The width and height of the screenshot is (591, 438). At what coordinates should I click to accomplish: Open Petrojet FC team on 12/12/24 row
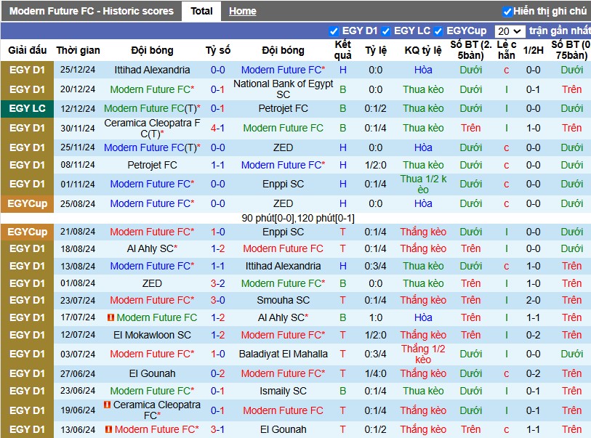click(x=283, y=108)
